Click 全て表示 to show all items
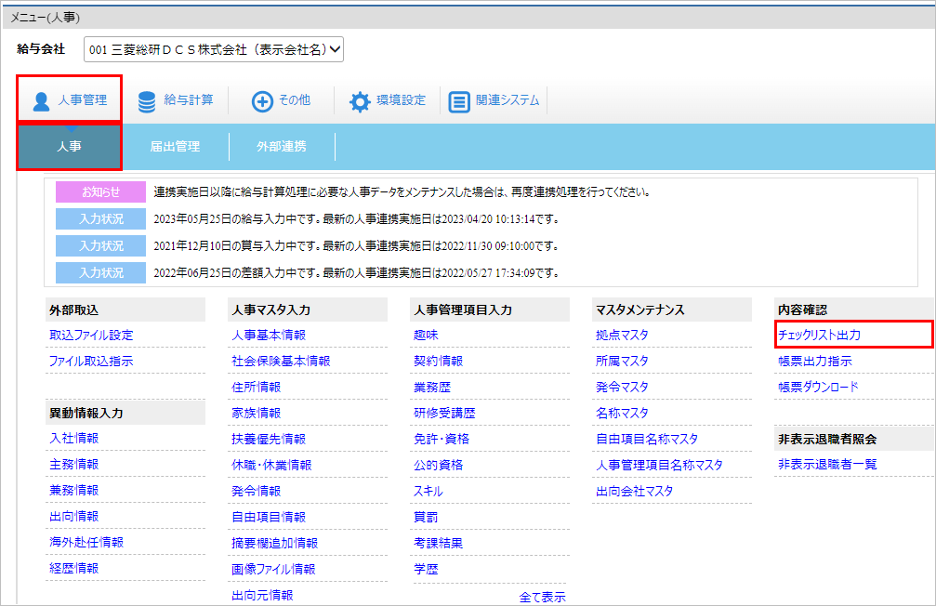 click(542, 597)
